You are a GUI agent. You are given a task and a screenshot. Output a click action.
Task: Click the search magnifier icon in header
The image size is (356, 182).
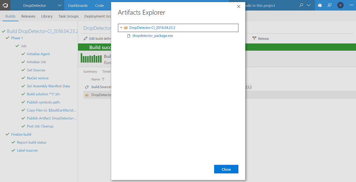click(301, 5)
